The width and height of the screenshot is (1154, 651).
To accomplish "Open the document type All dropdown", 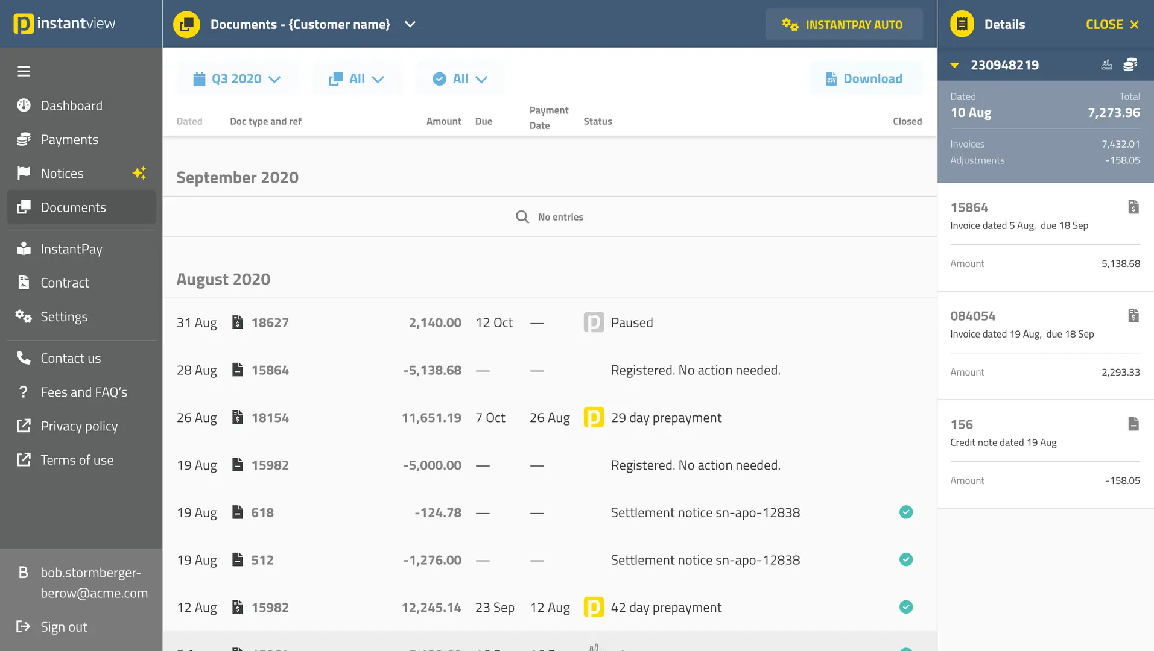I will [357, 79].
